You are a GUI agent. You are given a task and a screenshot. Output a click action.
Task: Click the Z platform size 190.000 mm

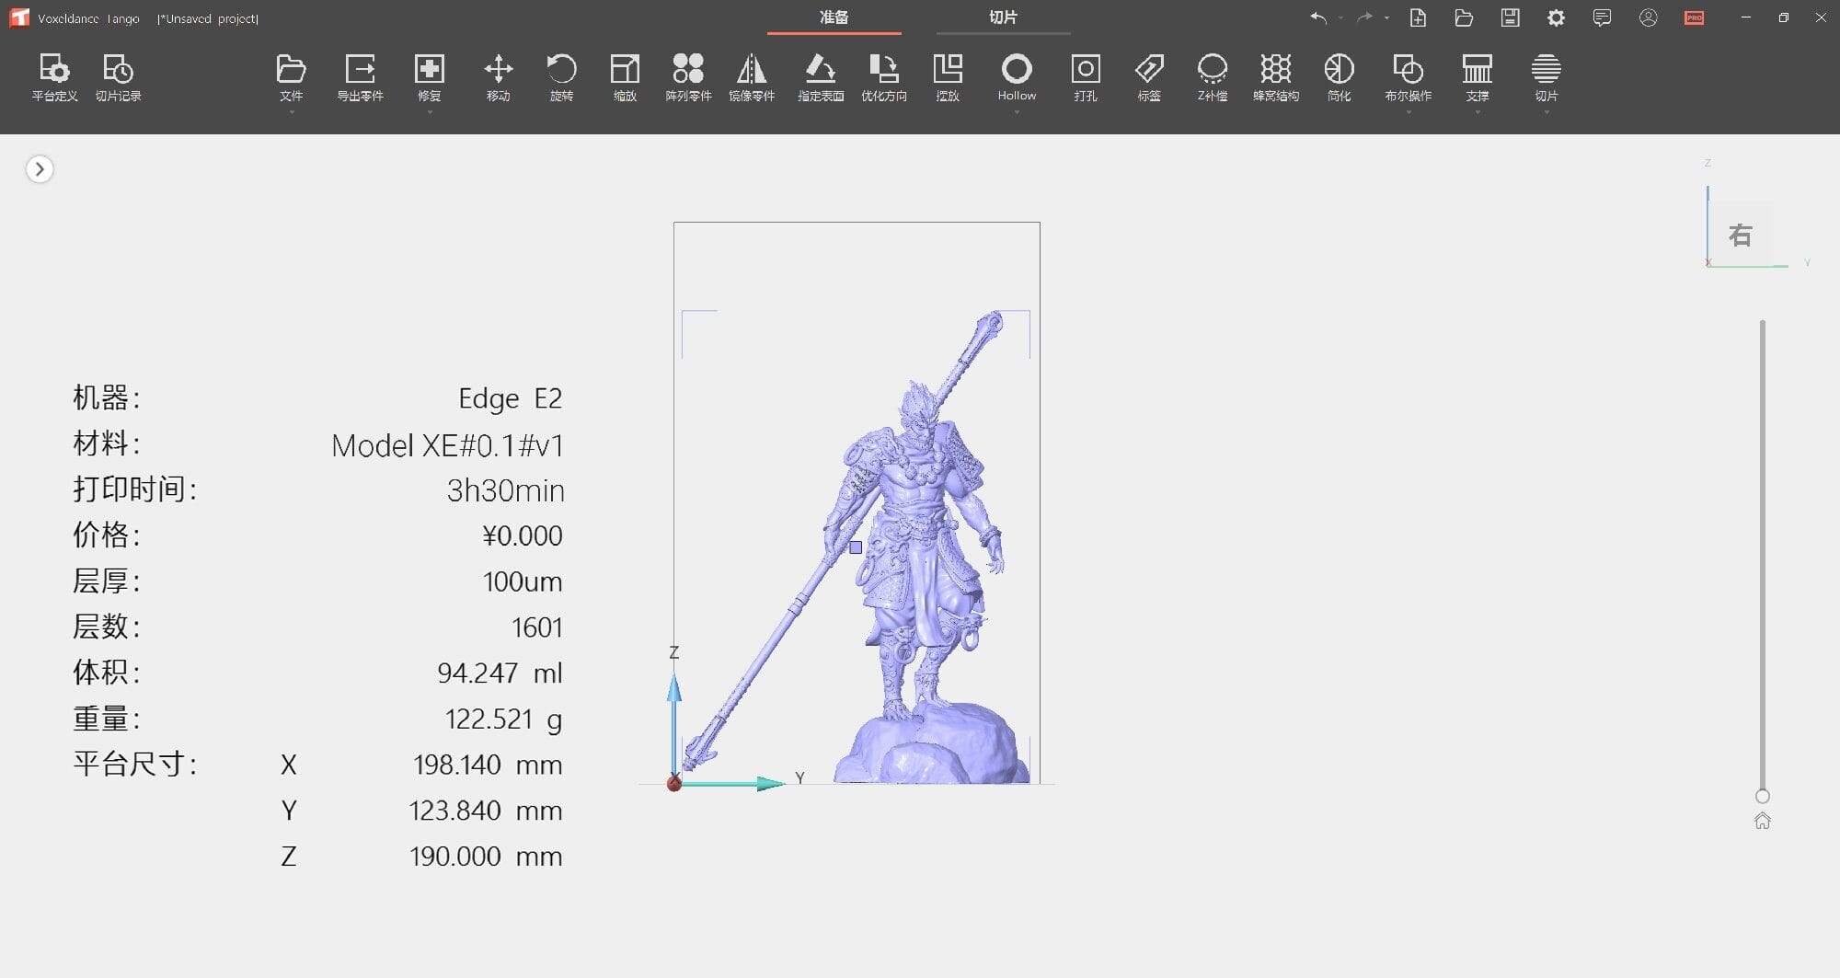point(485,857)
